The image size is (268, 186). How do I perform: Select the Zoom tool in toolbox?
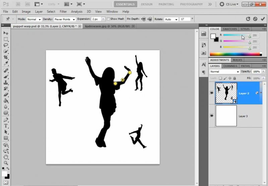(6, 162)
